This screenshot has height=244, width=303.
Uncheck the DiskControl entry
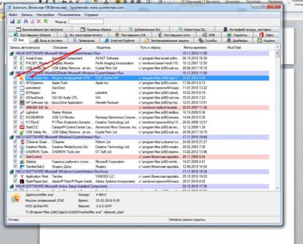15,157
